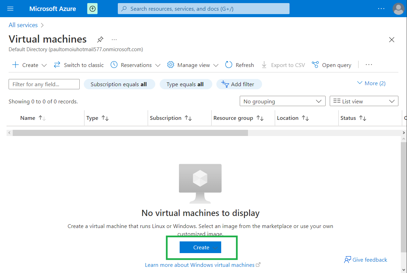Screen dimensions: 407x273
Task: Open the header more options ellipsis
Action: tap(381, 9)
